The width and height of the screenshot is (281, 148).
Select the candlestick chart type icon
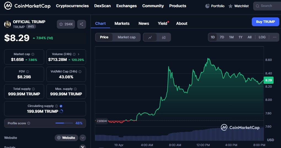pos(164,37)
